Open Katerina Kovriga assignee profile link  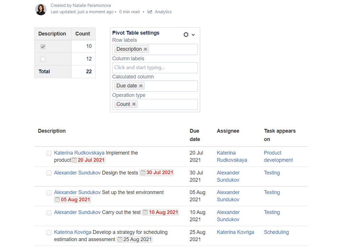coord(235,232)
